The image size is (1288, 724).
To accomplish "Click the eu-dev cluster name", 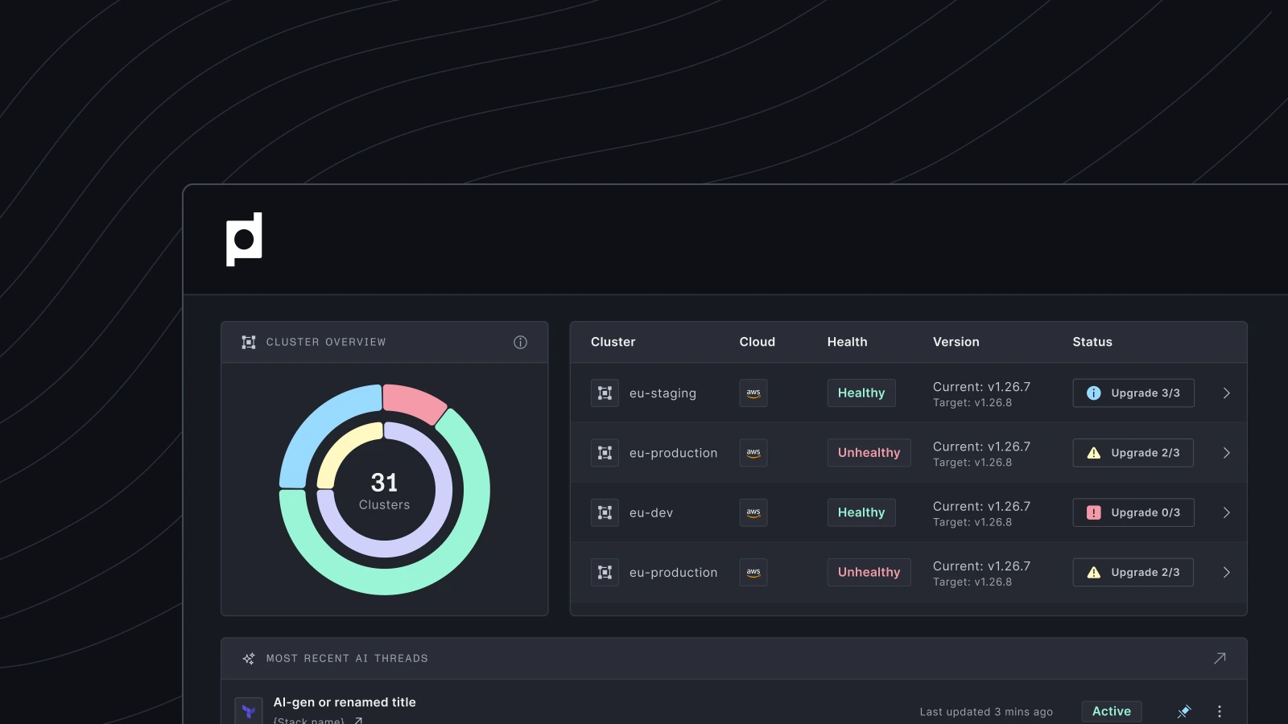I will (651, 512).
